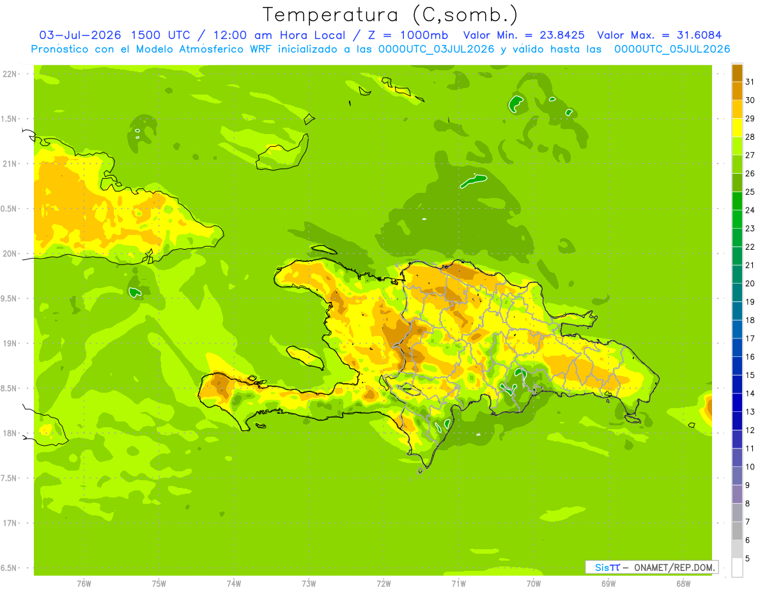This screenshot has height=592, width=767.
Task: Click the '17N' latitude axis label
Action: pos(10,523)
